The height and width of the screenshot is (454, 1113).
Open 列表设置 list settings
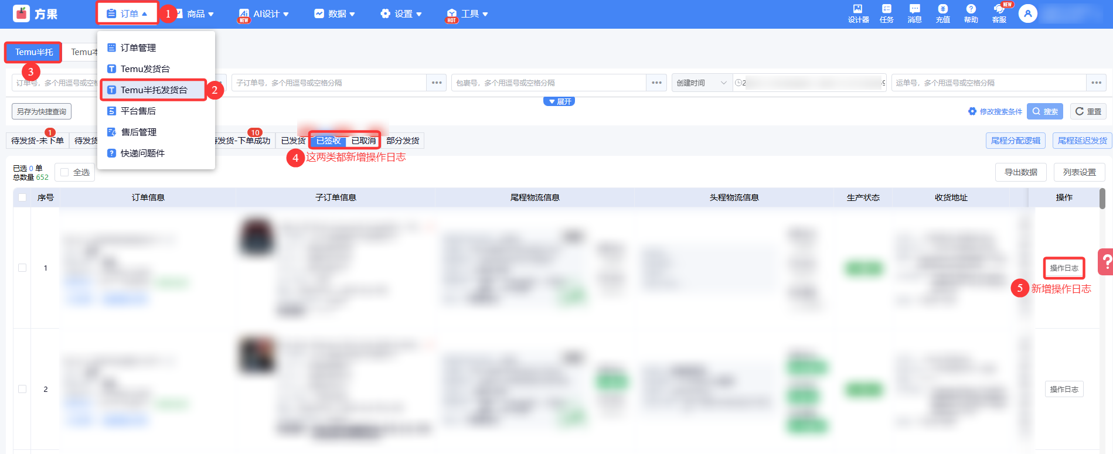[1080, 172]
